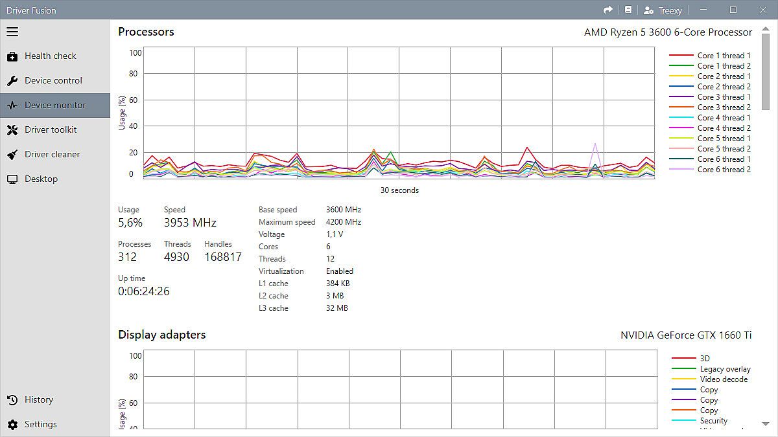Click Core 6 thread 1 legend entry
This screenshot has height=437, width=778.
click(x=710, y=159)
